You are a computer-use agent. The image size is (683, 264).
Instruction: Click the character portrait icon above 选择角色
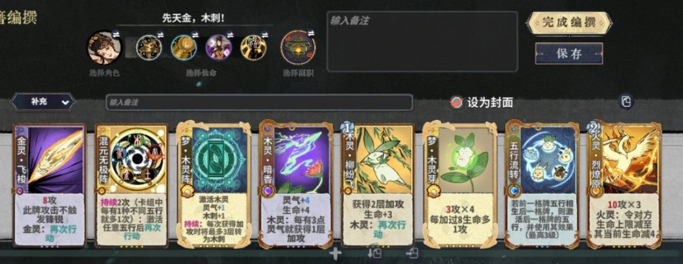point(104,47)
